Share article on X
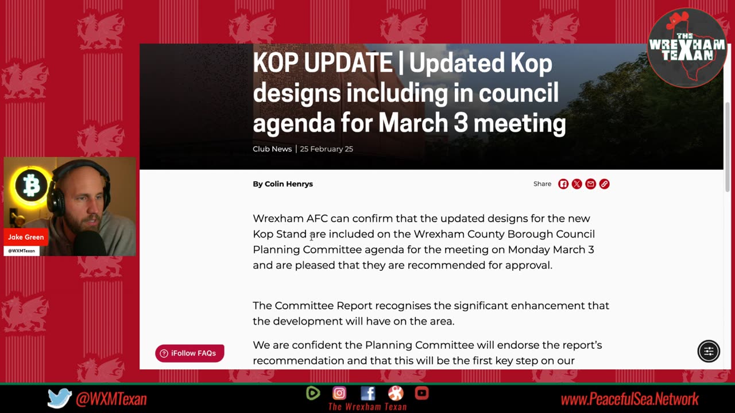This screenshot has height=413, width=735. (x=577, y=184)
